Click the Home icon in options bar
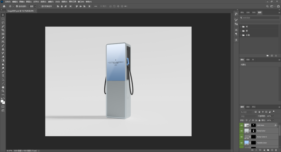The image size is (281, 152). click(4, 6)
